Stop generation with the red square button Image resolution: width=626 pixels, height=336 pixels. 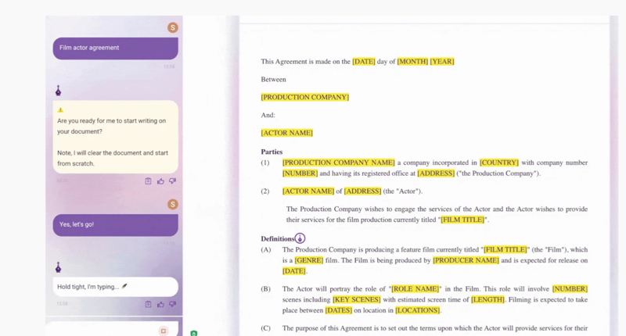click(164, 331)
